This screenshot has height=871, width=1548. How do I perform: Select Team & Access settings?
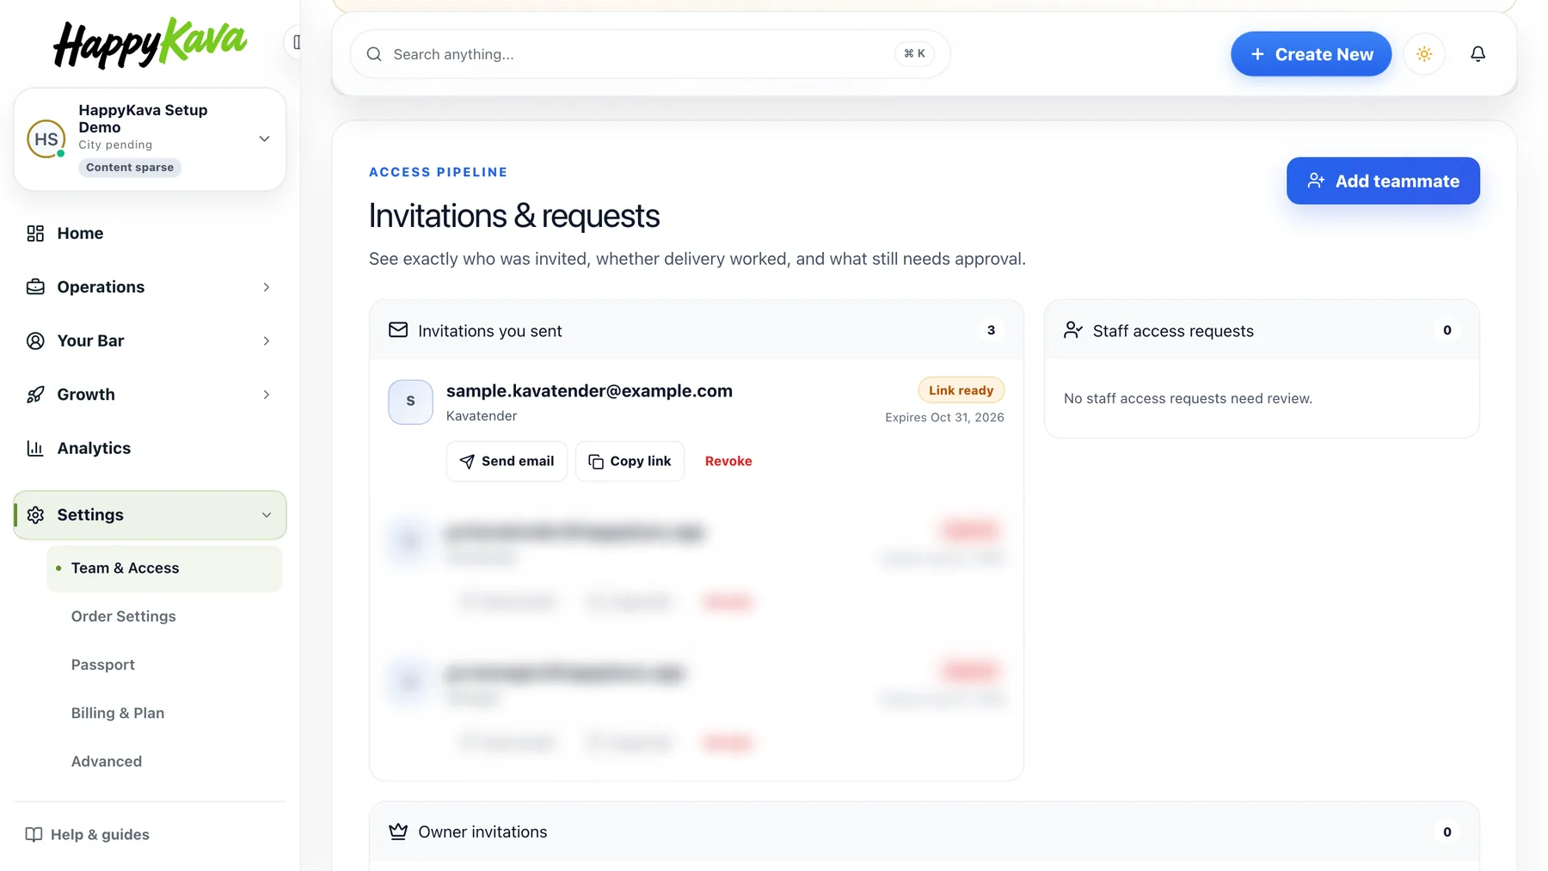coord(164,568)
